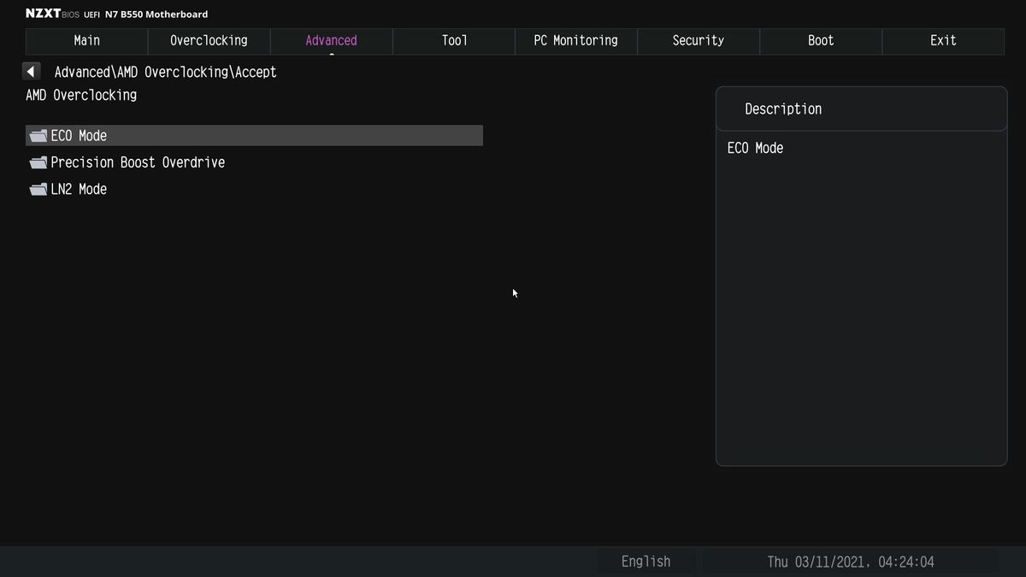1026x577 pixels.
Task: Select the Exit tab
Action: point(943,40)
